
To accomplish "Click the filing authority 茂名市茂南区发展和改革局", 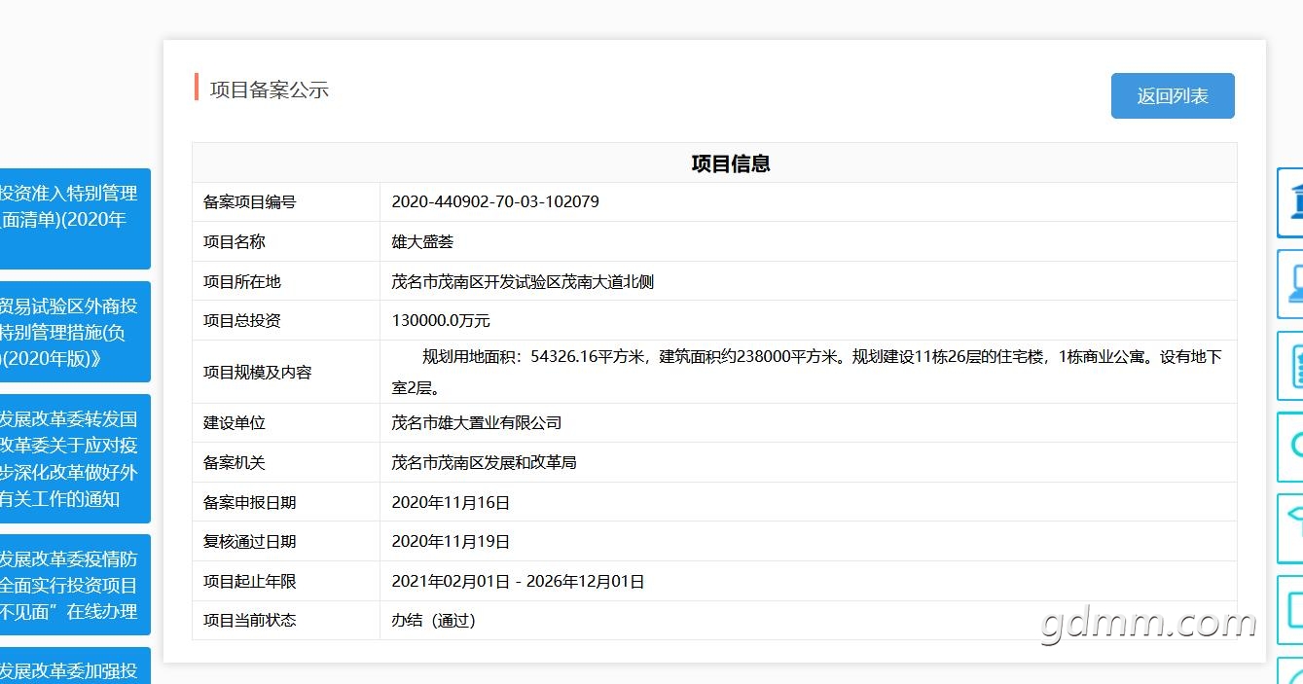I will (484, 462).
